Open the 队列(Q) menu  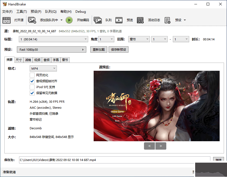(51, 12)
